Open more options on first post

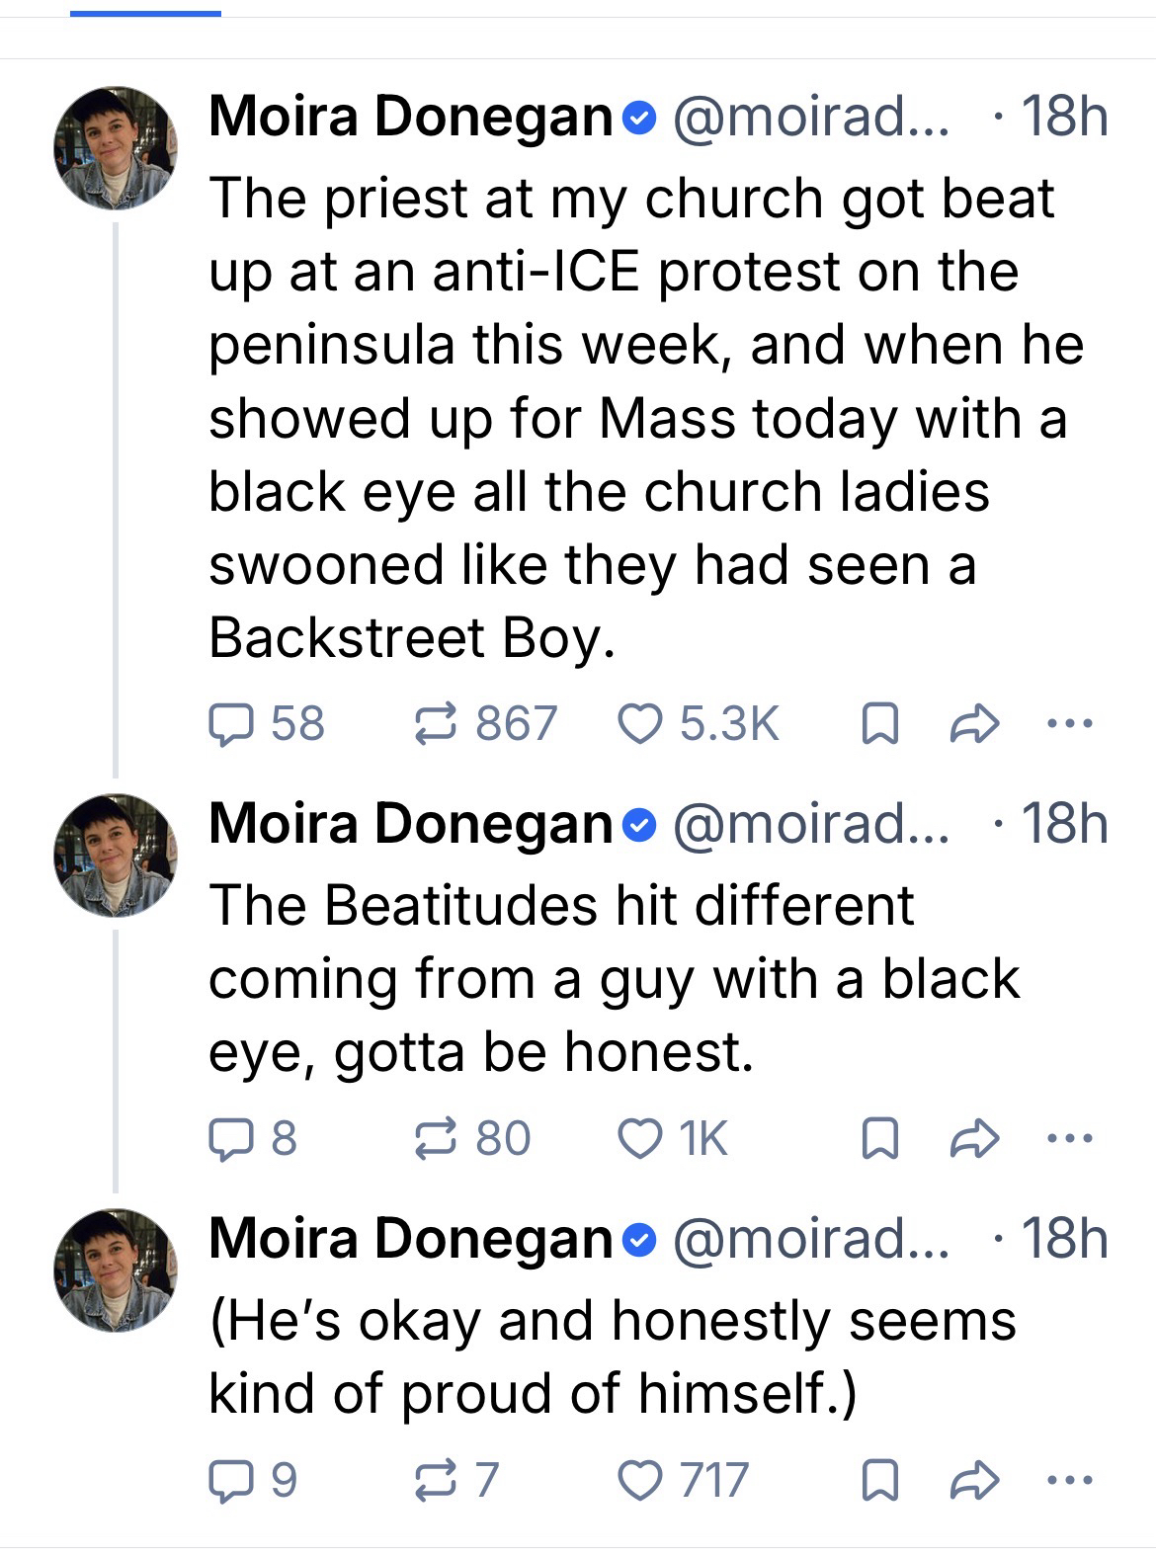pos(1070,724)
